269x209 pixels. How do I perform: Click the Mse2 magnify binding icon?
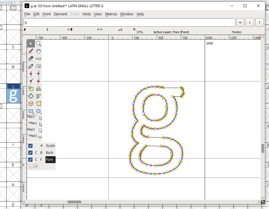click(40, 131)
